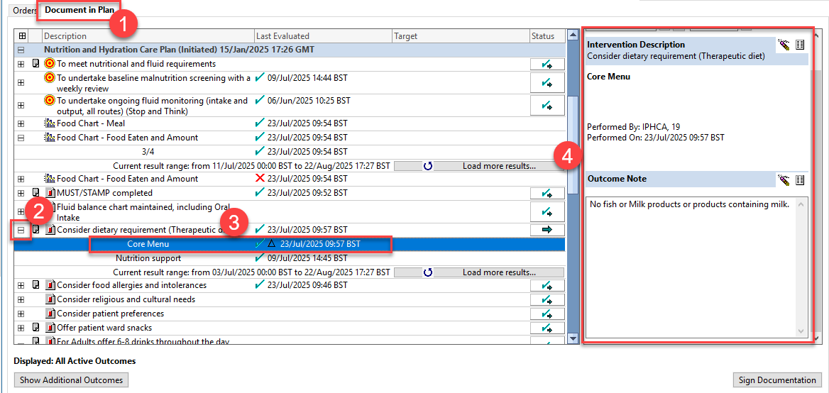Viewport: 829px width, 393px height.
Task: Click Sign Documentation button
Action: pyautogui.click(x=777, y=380)
